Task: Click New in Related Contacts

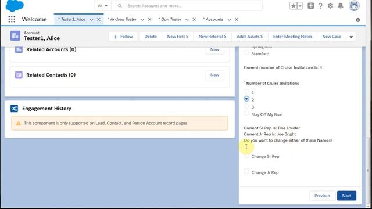Action: pos(214,75)
